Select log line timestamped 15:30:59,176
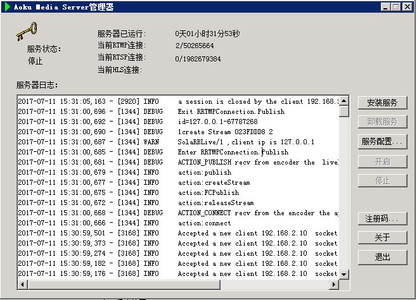This screenshot has height=300, width=417. 178,273
